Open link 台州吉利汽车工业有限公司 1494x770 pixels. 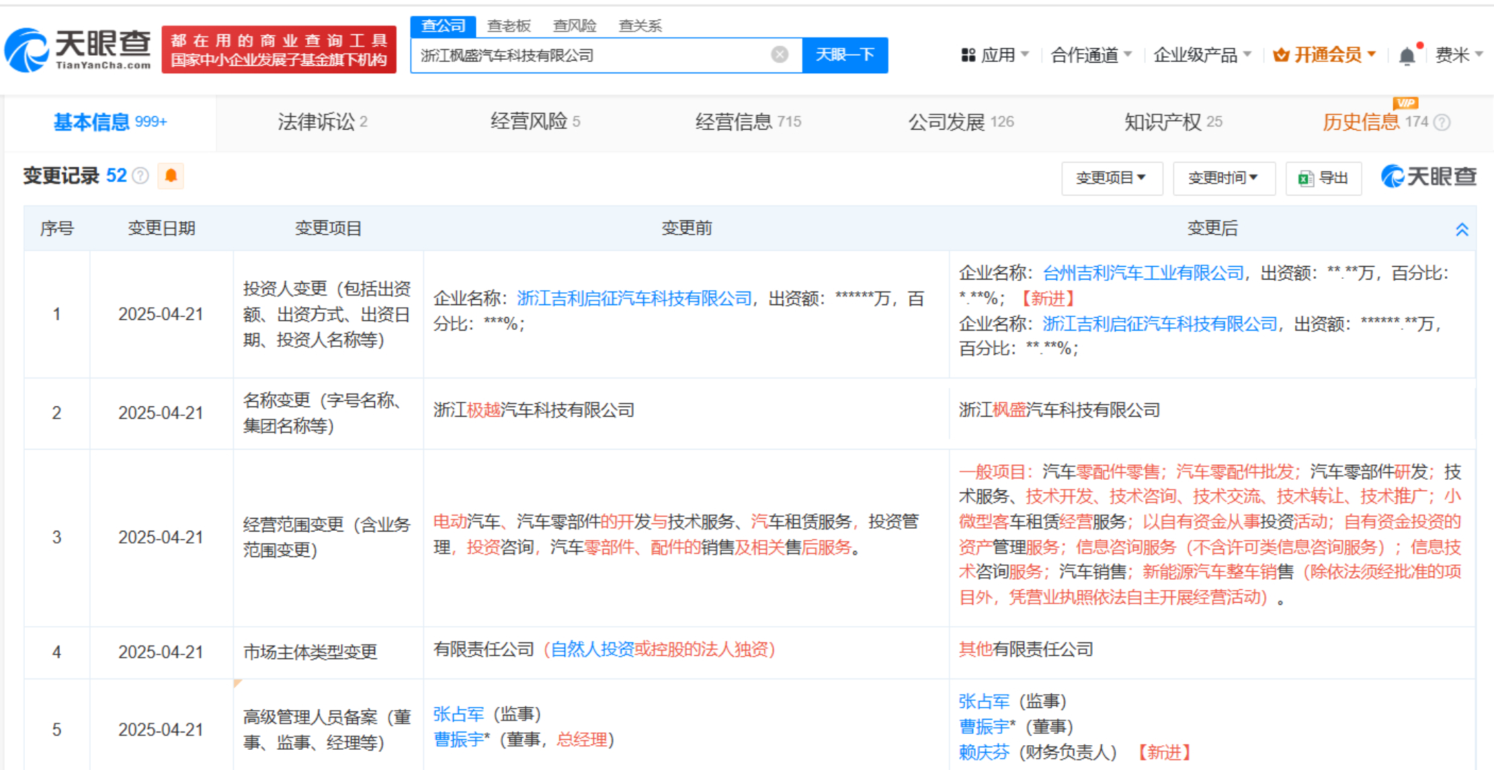pos(1143,273)
